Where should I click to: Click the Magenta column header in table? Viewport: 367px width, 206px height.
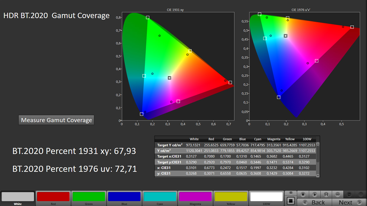coord(273,139)
